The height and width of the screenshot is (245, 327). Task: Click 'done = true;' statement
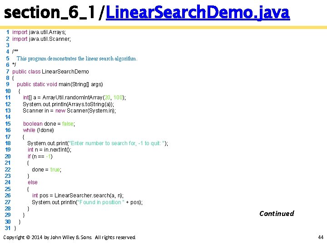[x=46, y=170]
